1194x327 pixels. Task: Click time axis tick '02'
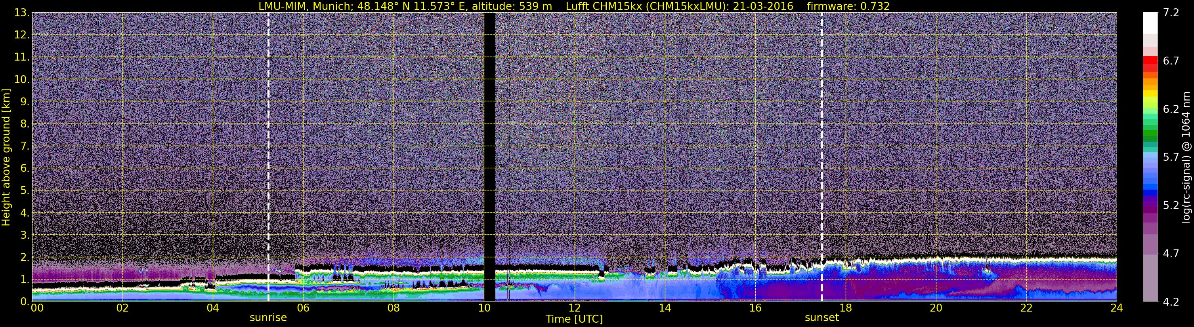coord(122,308)
